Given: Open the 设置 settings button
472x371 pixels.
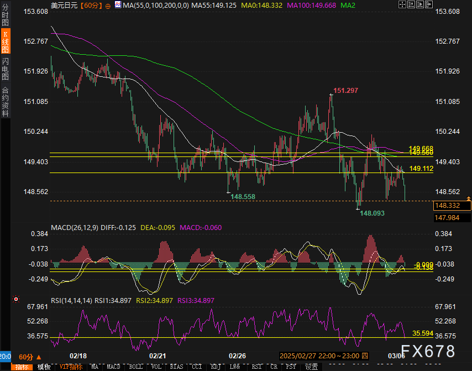Looking at the screenshot, I should [311, 367].
